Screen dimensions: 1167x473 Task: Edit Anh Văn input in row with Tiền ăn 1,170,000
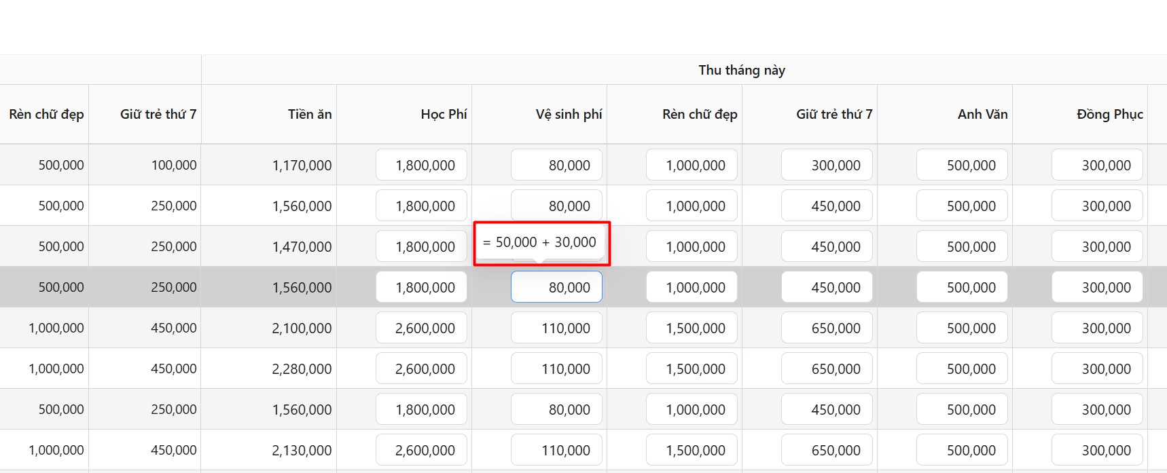pos(962,165)
